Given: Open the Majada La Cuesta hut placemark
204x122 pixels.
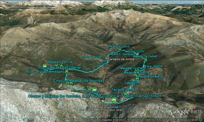Looking at the screenshot, I should [120, 49].
